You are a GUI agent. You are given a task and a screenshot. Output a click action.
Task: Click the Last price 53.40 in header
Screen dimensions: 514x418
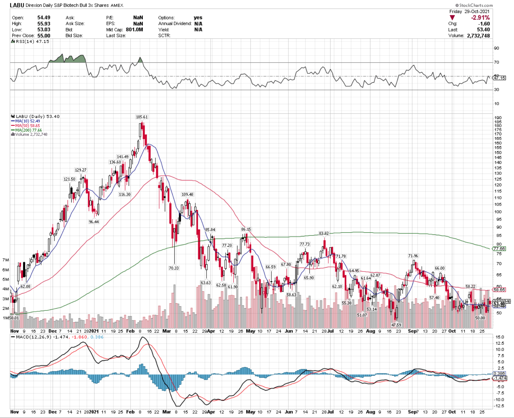483,30
